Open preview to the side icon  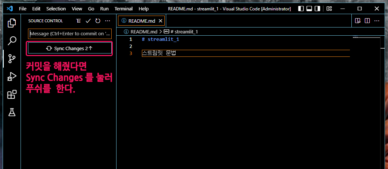coord(357,21)
